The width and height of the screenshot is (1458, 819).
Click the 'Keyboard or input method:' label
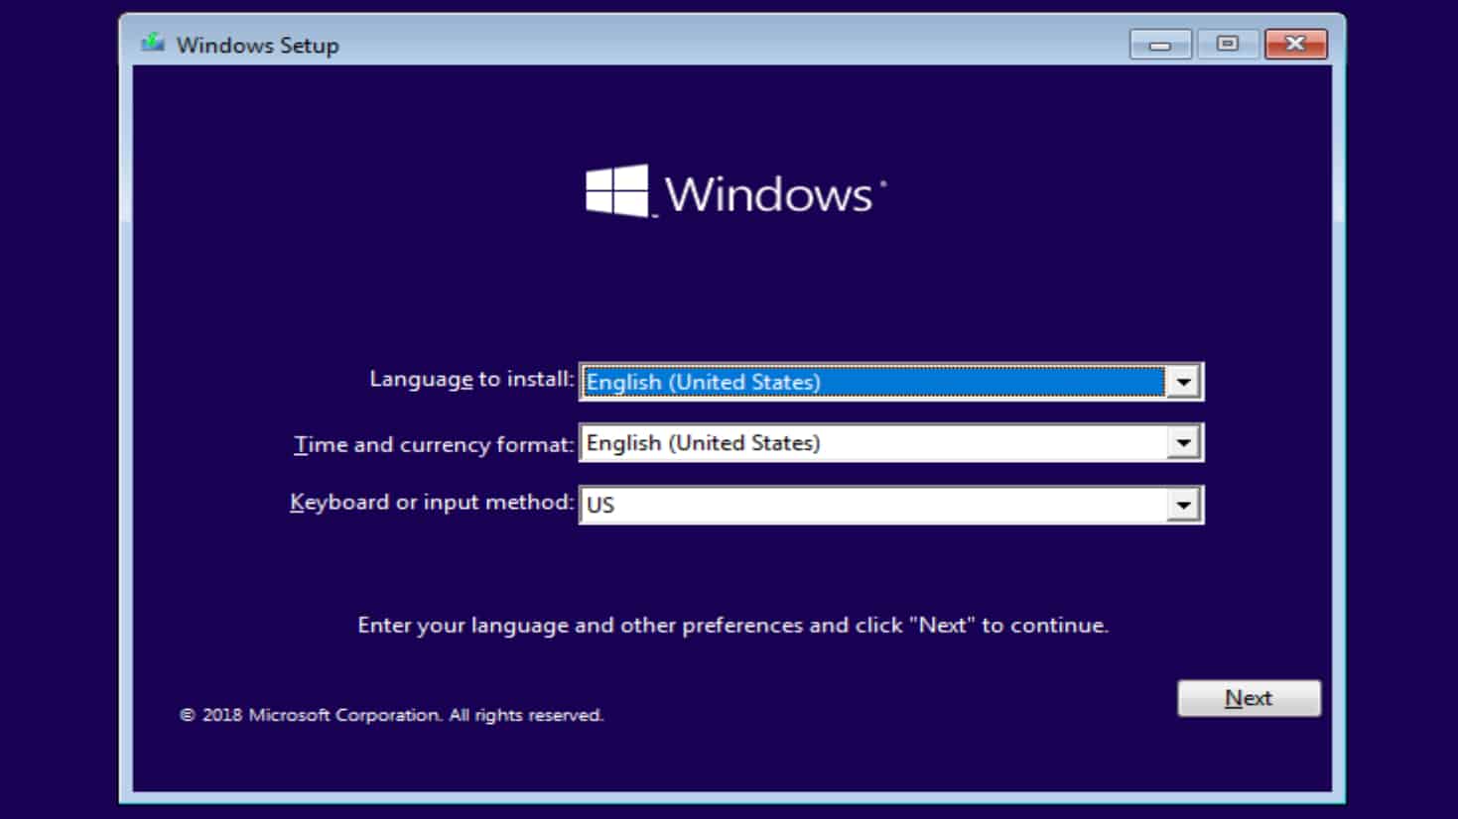[x=432, y=503]
